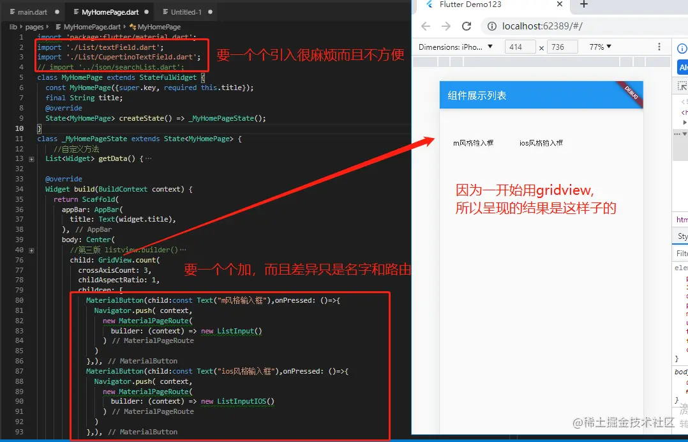Open a new browser tab with plus
The height and width of the screenshot is (442, 688).
click(x=583, y=4)
